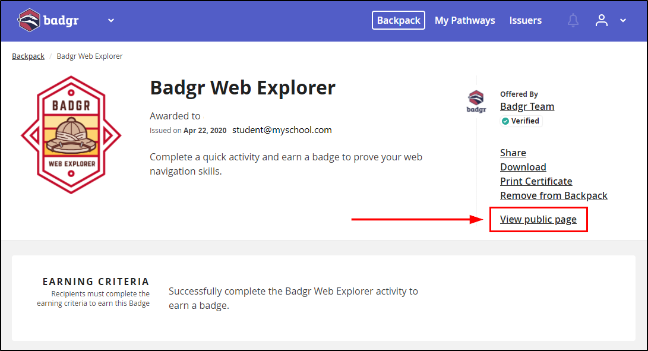Click Print Certificate link
Image resolution: width=648 pixels, height=351 pixels.
[536, 181]
